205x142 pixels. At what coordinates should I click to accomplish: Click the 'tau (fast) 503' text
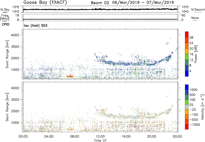click(x=36, y=25)
